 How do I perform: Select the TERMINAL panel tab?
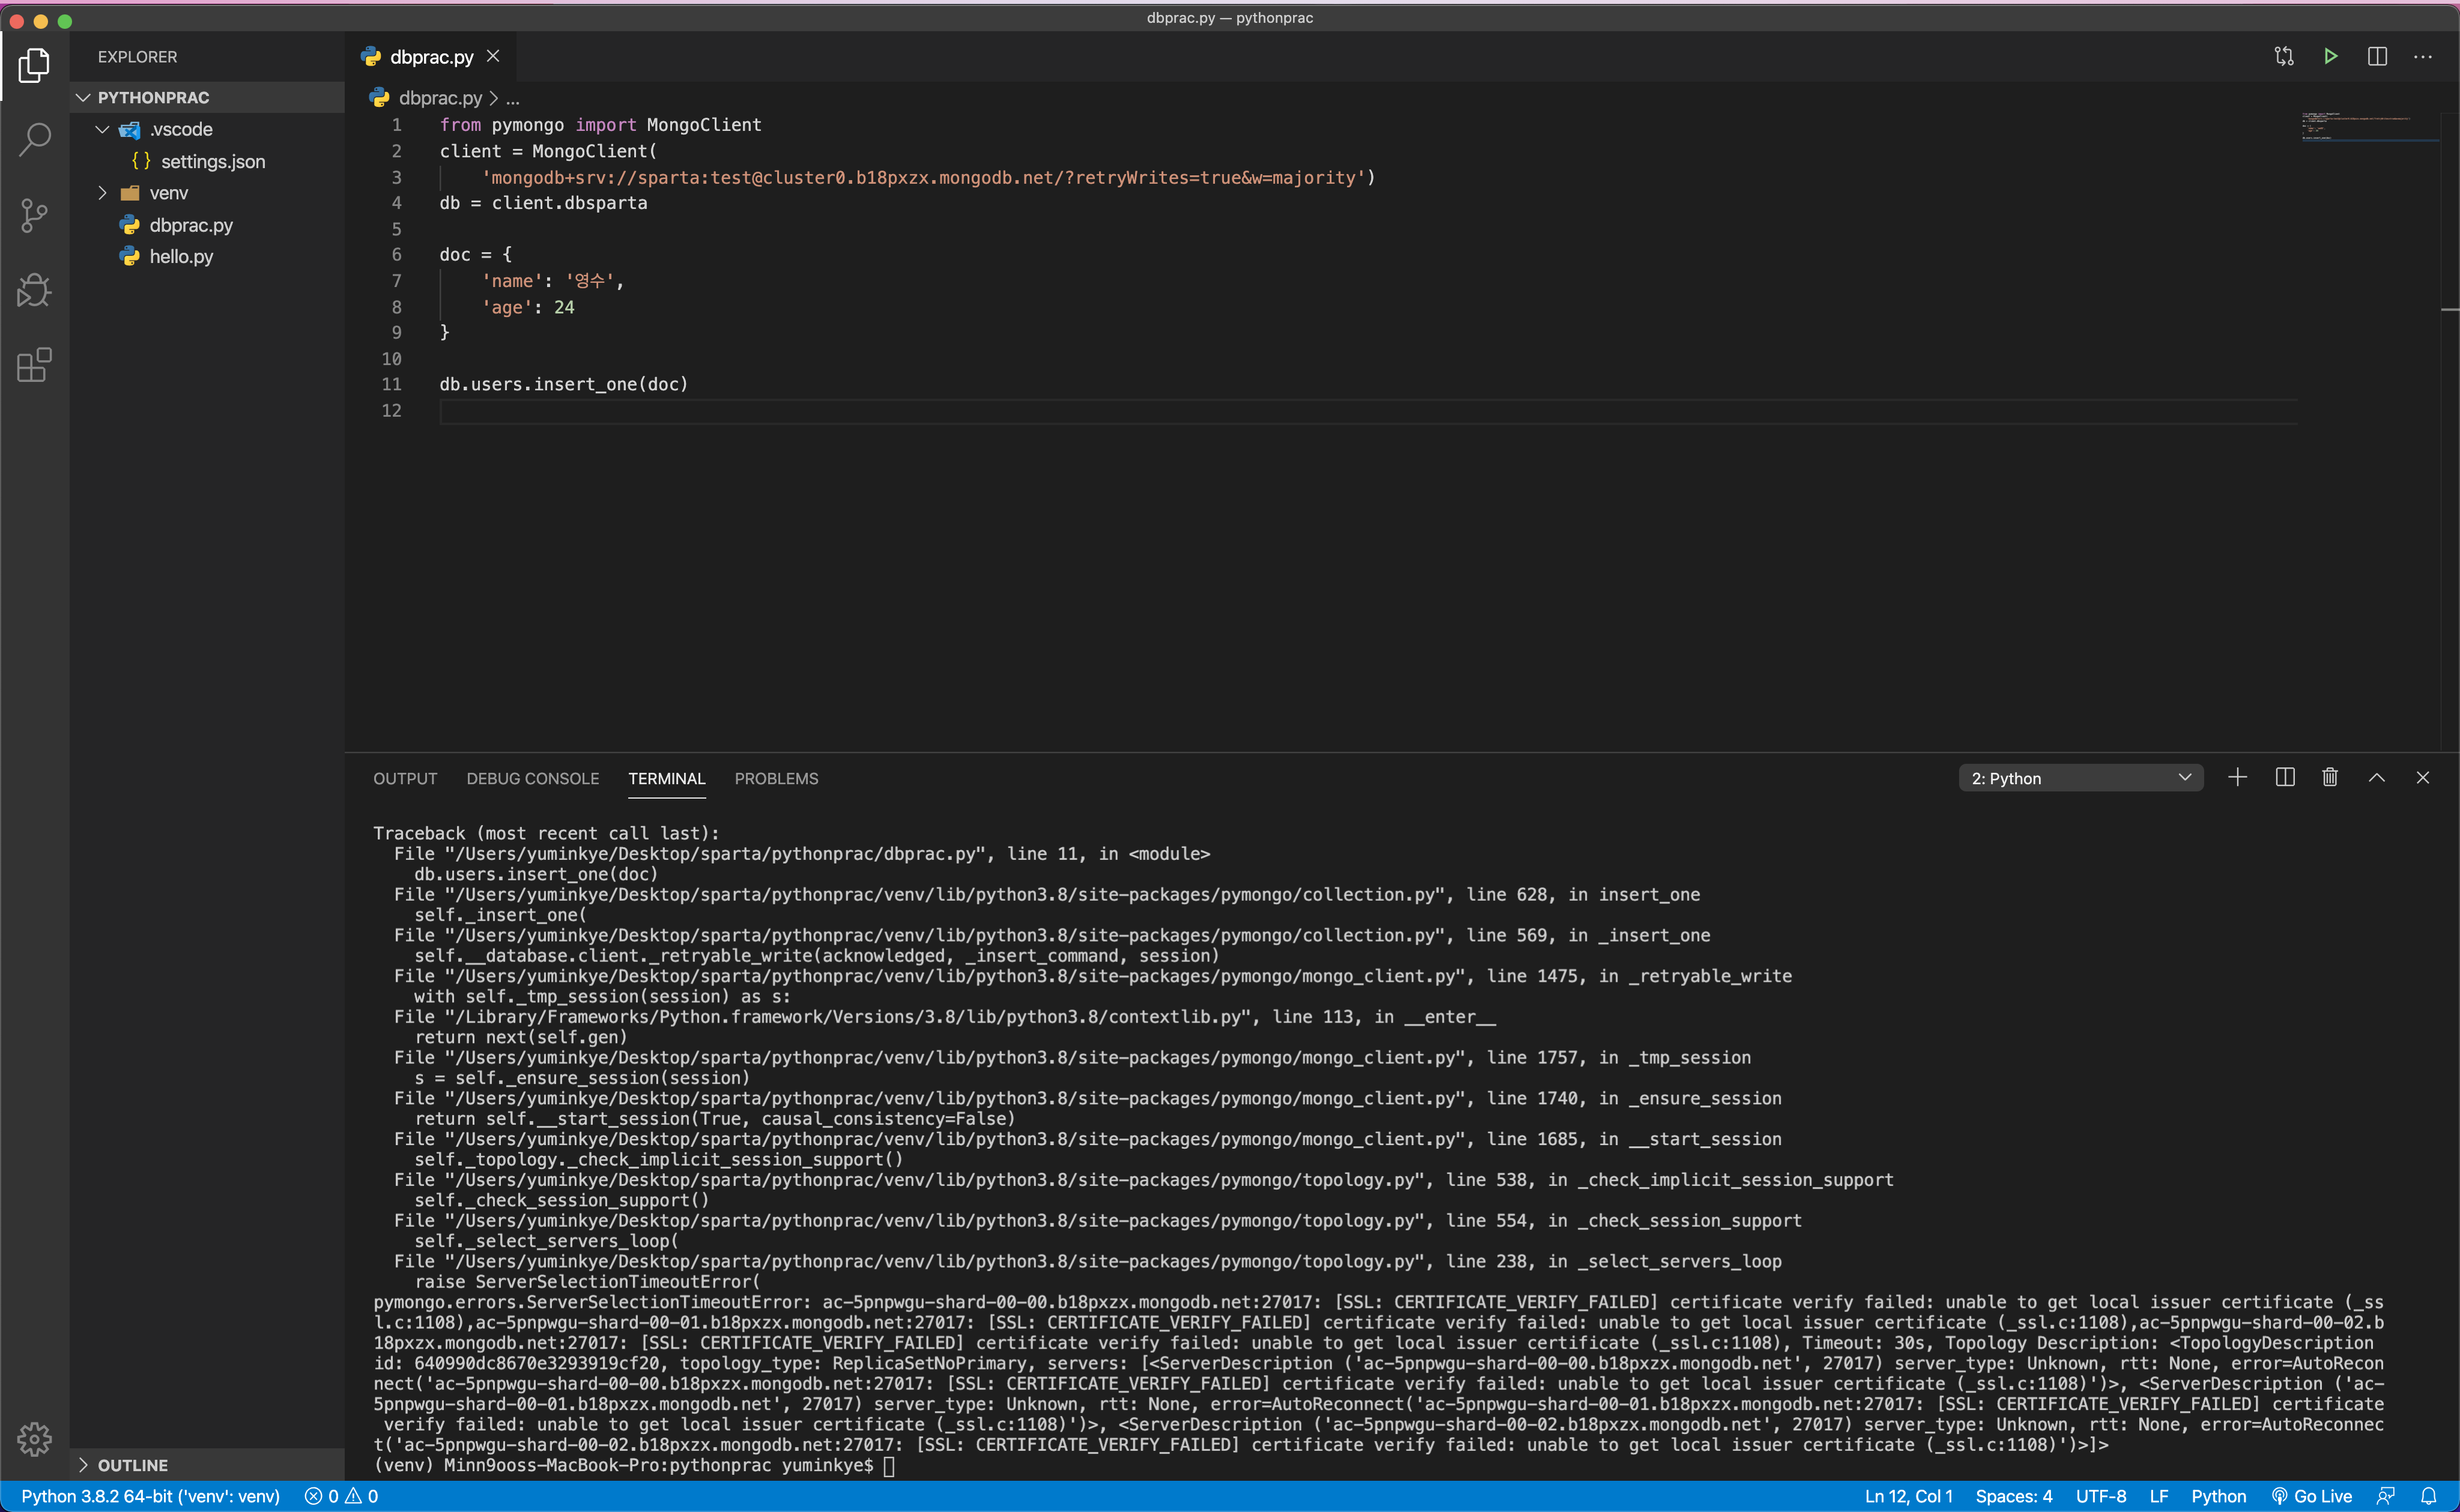667,778
